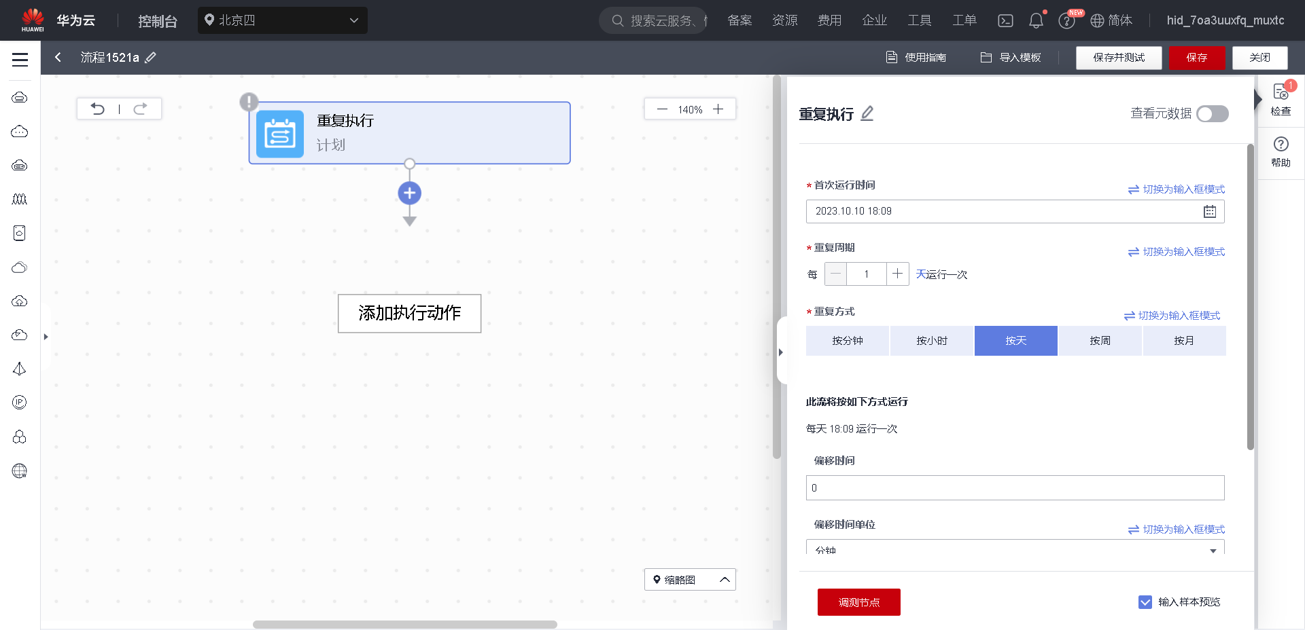Open the 简体 language selector
This screenshot has width=1305, height=630.
click(x=1111, y=20)
